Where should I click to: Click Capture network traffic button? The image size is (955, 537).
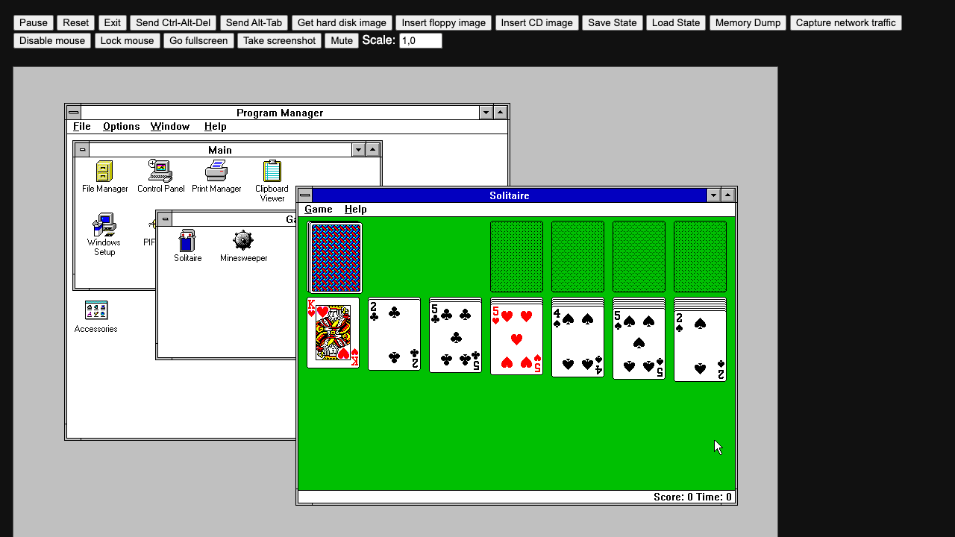point(846,23)
